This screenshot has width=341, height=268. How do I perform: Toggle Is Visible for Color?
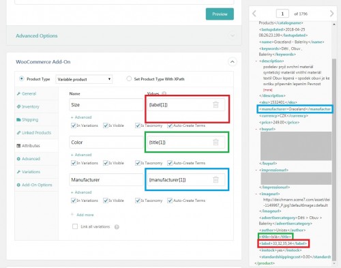click(x=106, y=163)
